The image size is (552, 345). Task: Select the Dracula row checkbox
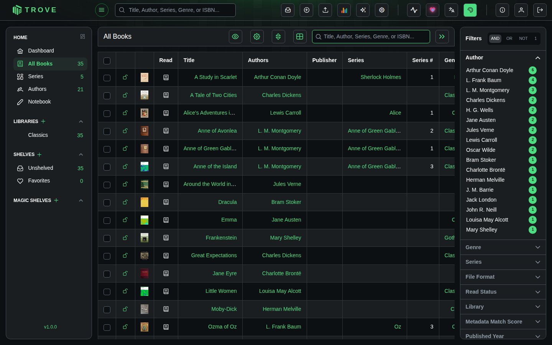107,202
